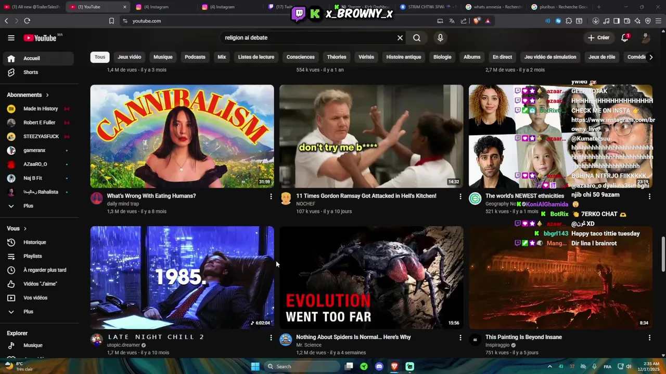
Task: Open Brave Shields lion icon
Action: pos(476,21)
